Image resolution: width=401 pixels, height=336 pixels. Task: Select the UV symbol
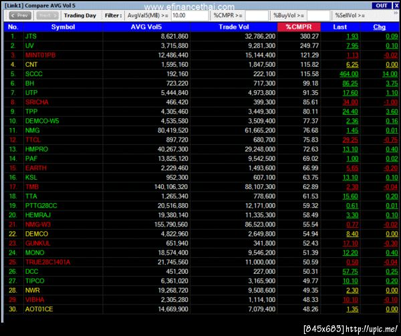click(29, 45)
